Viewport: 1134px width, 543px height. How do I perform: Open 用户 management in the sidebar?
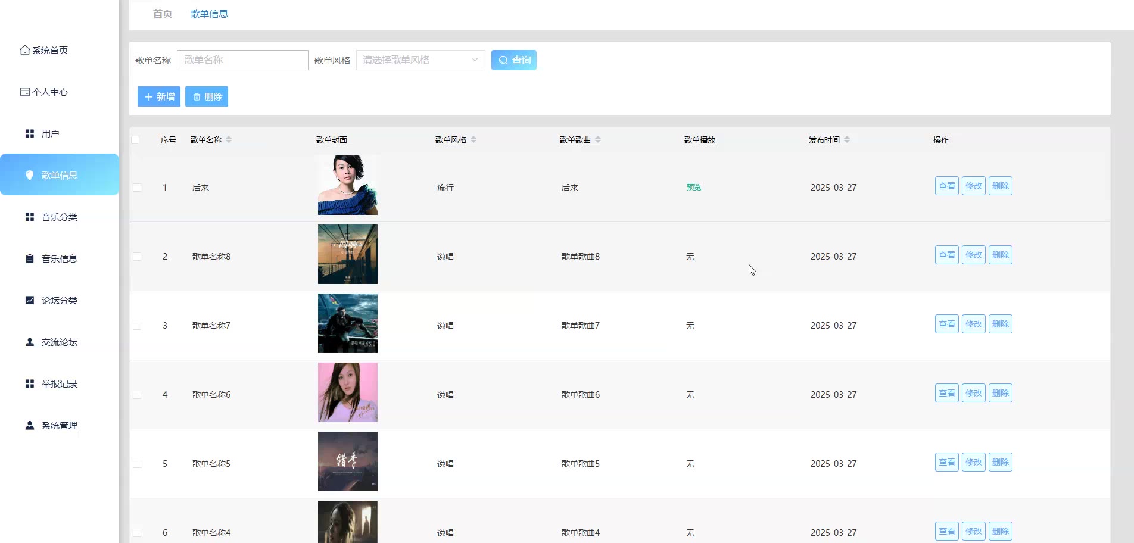coord(60,134)
